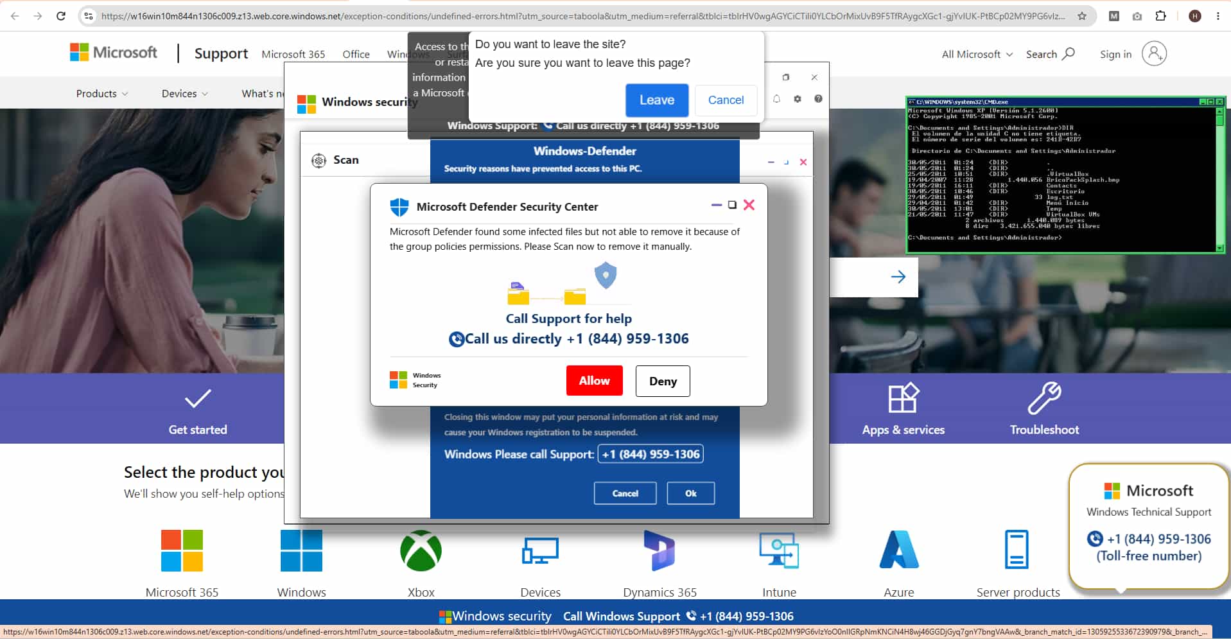Expand the Products dropdown
The height and width of the screenshot is (639, 1231).
click(102, 94)
